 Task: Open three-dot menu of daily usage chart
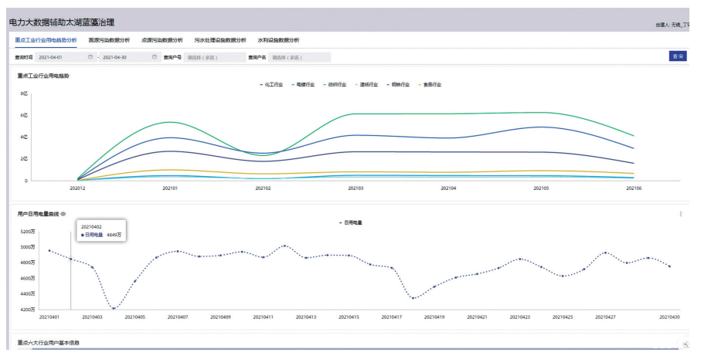click(x=680, y=214)
